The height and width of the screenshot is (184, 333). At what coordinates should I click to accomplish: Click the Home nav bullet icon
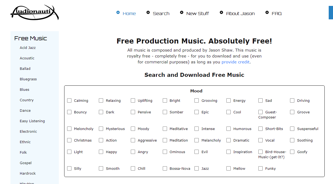pyautogui.click(x=118, y=12)
